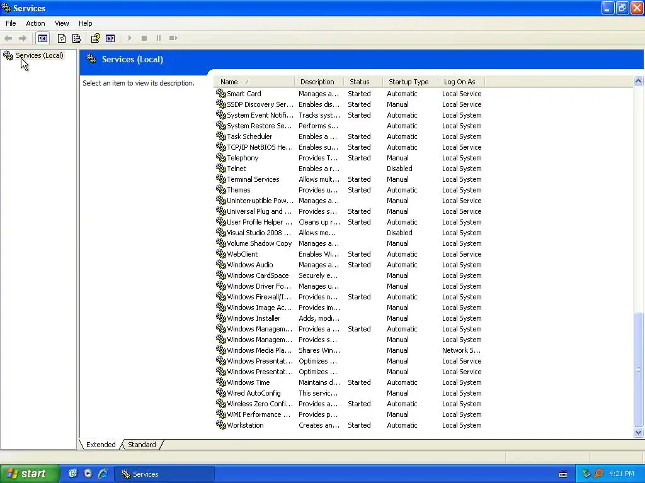Sort by the Description column header
The image size is (645, 483).
319,82
